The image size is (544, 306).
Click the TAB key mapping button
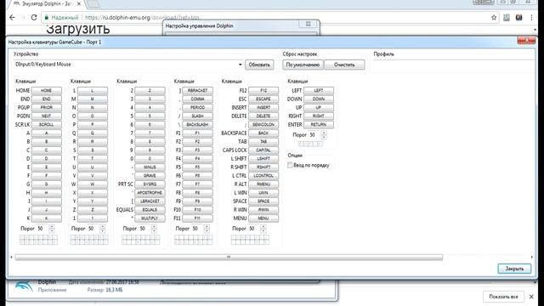coord(263,142)
